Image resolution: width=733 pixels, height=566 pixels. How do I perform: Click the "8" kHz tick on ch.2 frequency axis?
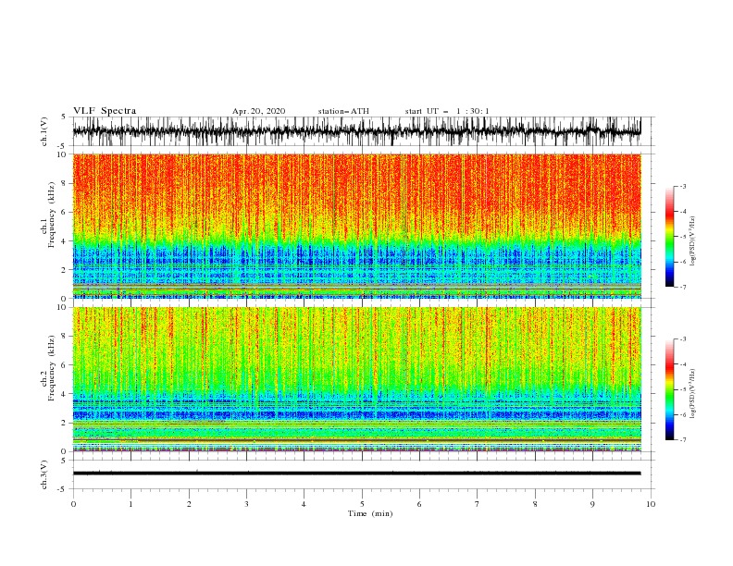pyautogui.click(x=65, y=336)
